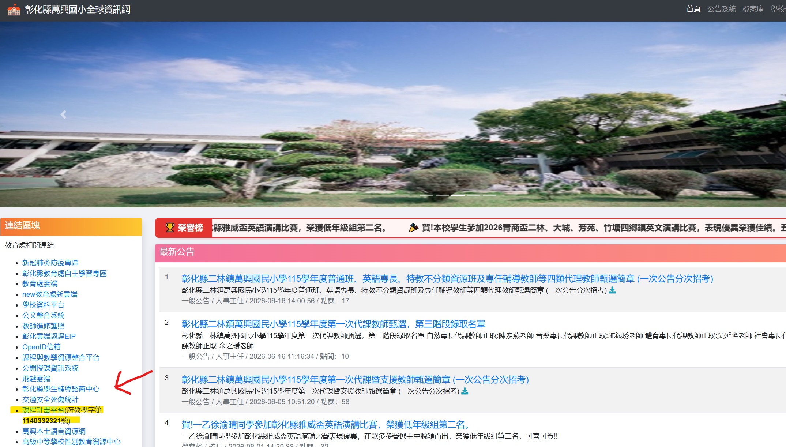786x447 pixels.
Task: Open the 高級中等學校性別教育資源中心 link
Action: 71,442
